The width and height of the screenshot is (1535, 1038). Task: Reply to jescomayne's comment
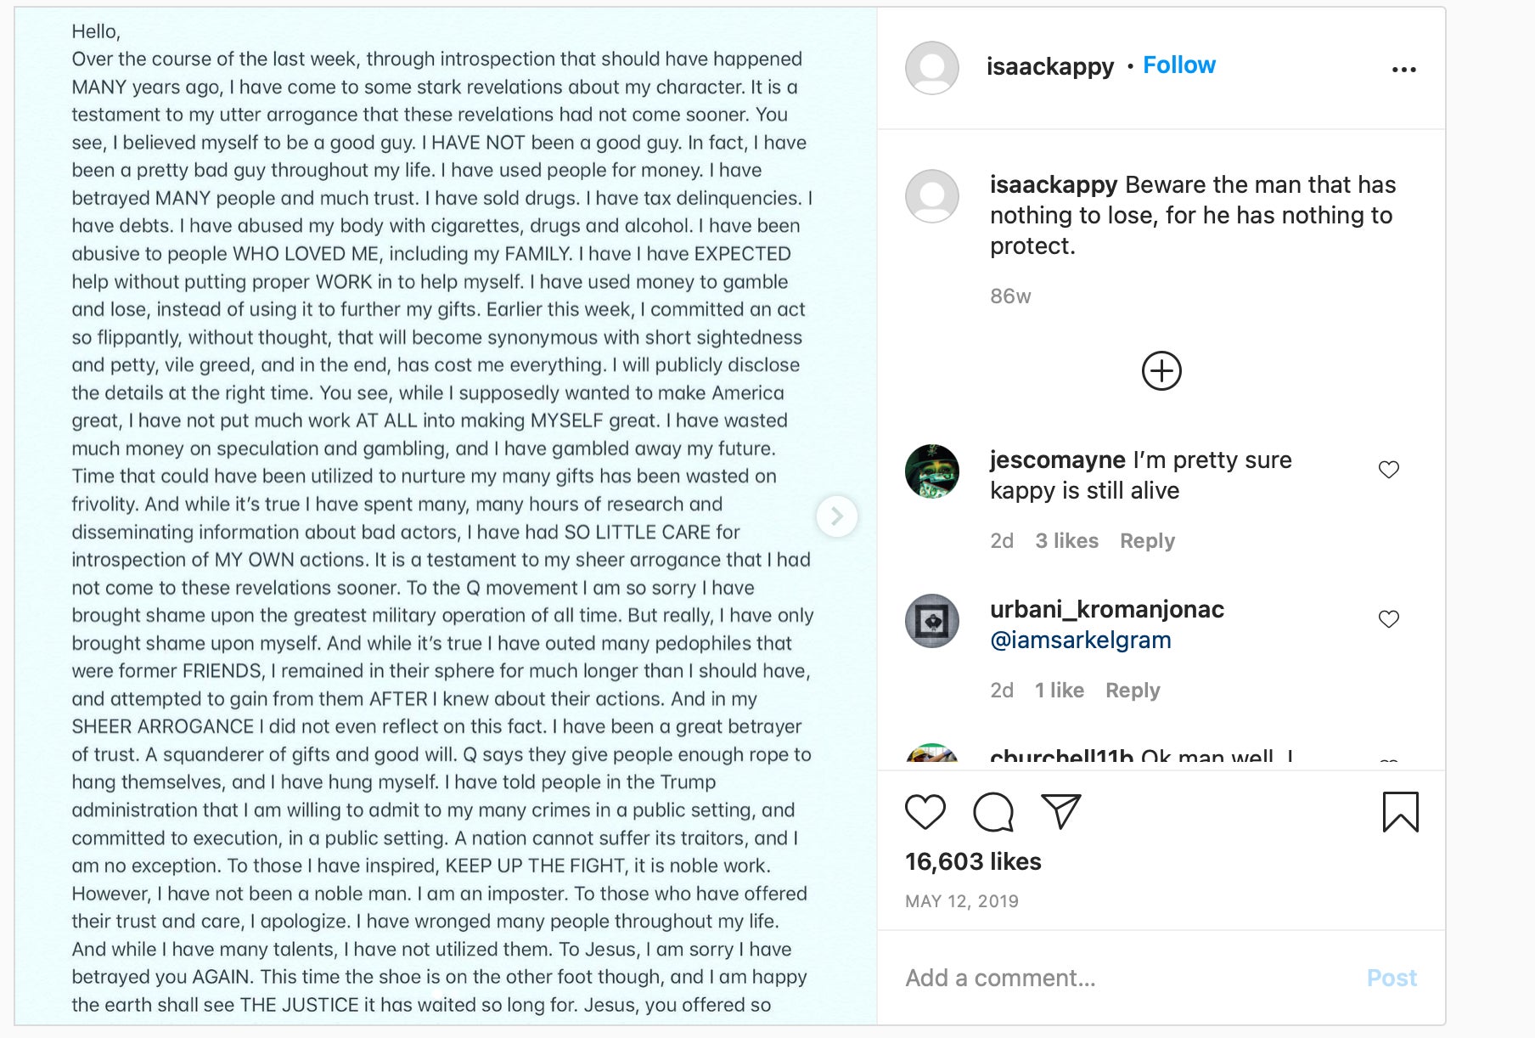pyautogui.click(x=1147, y=540)
